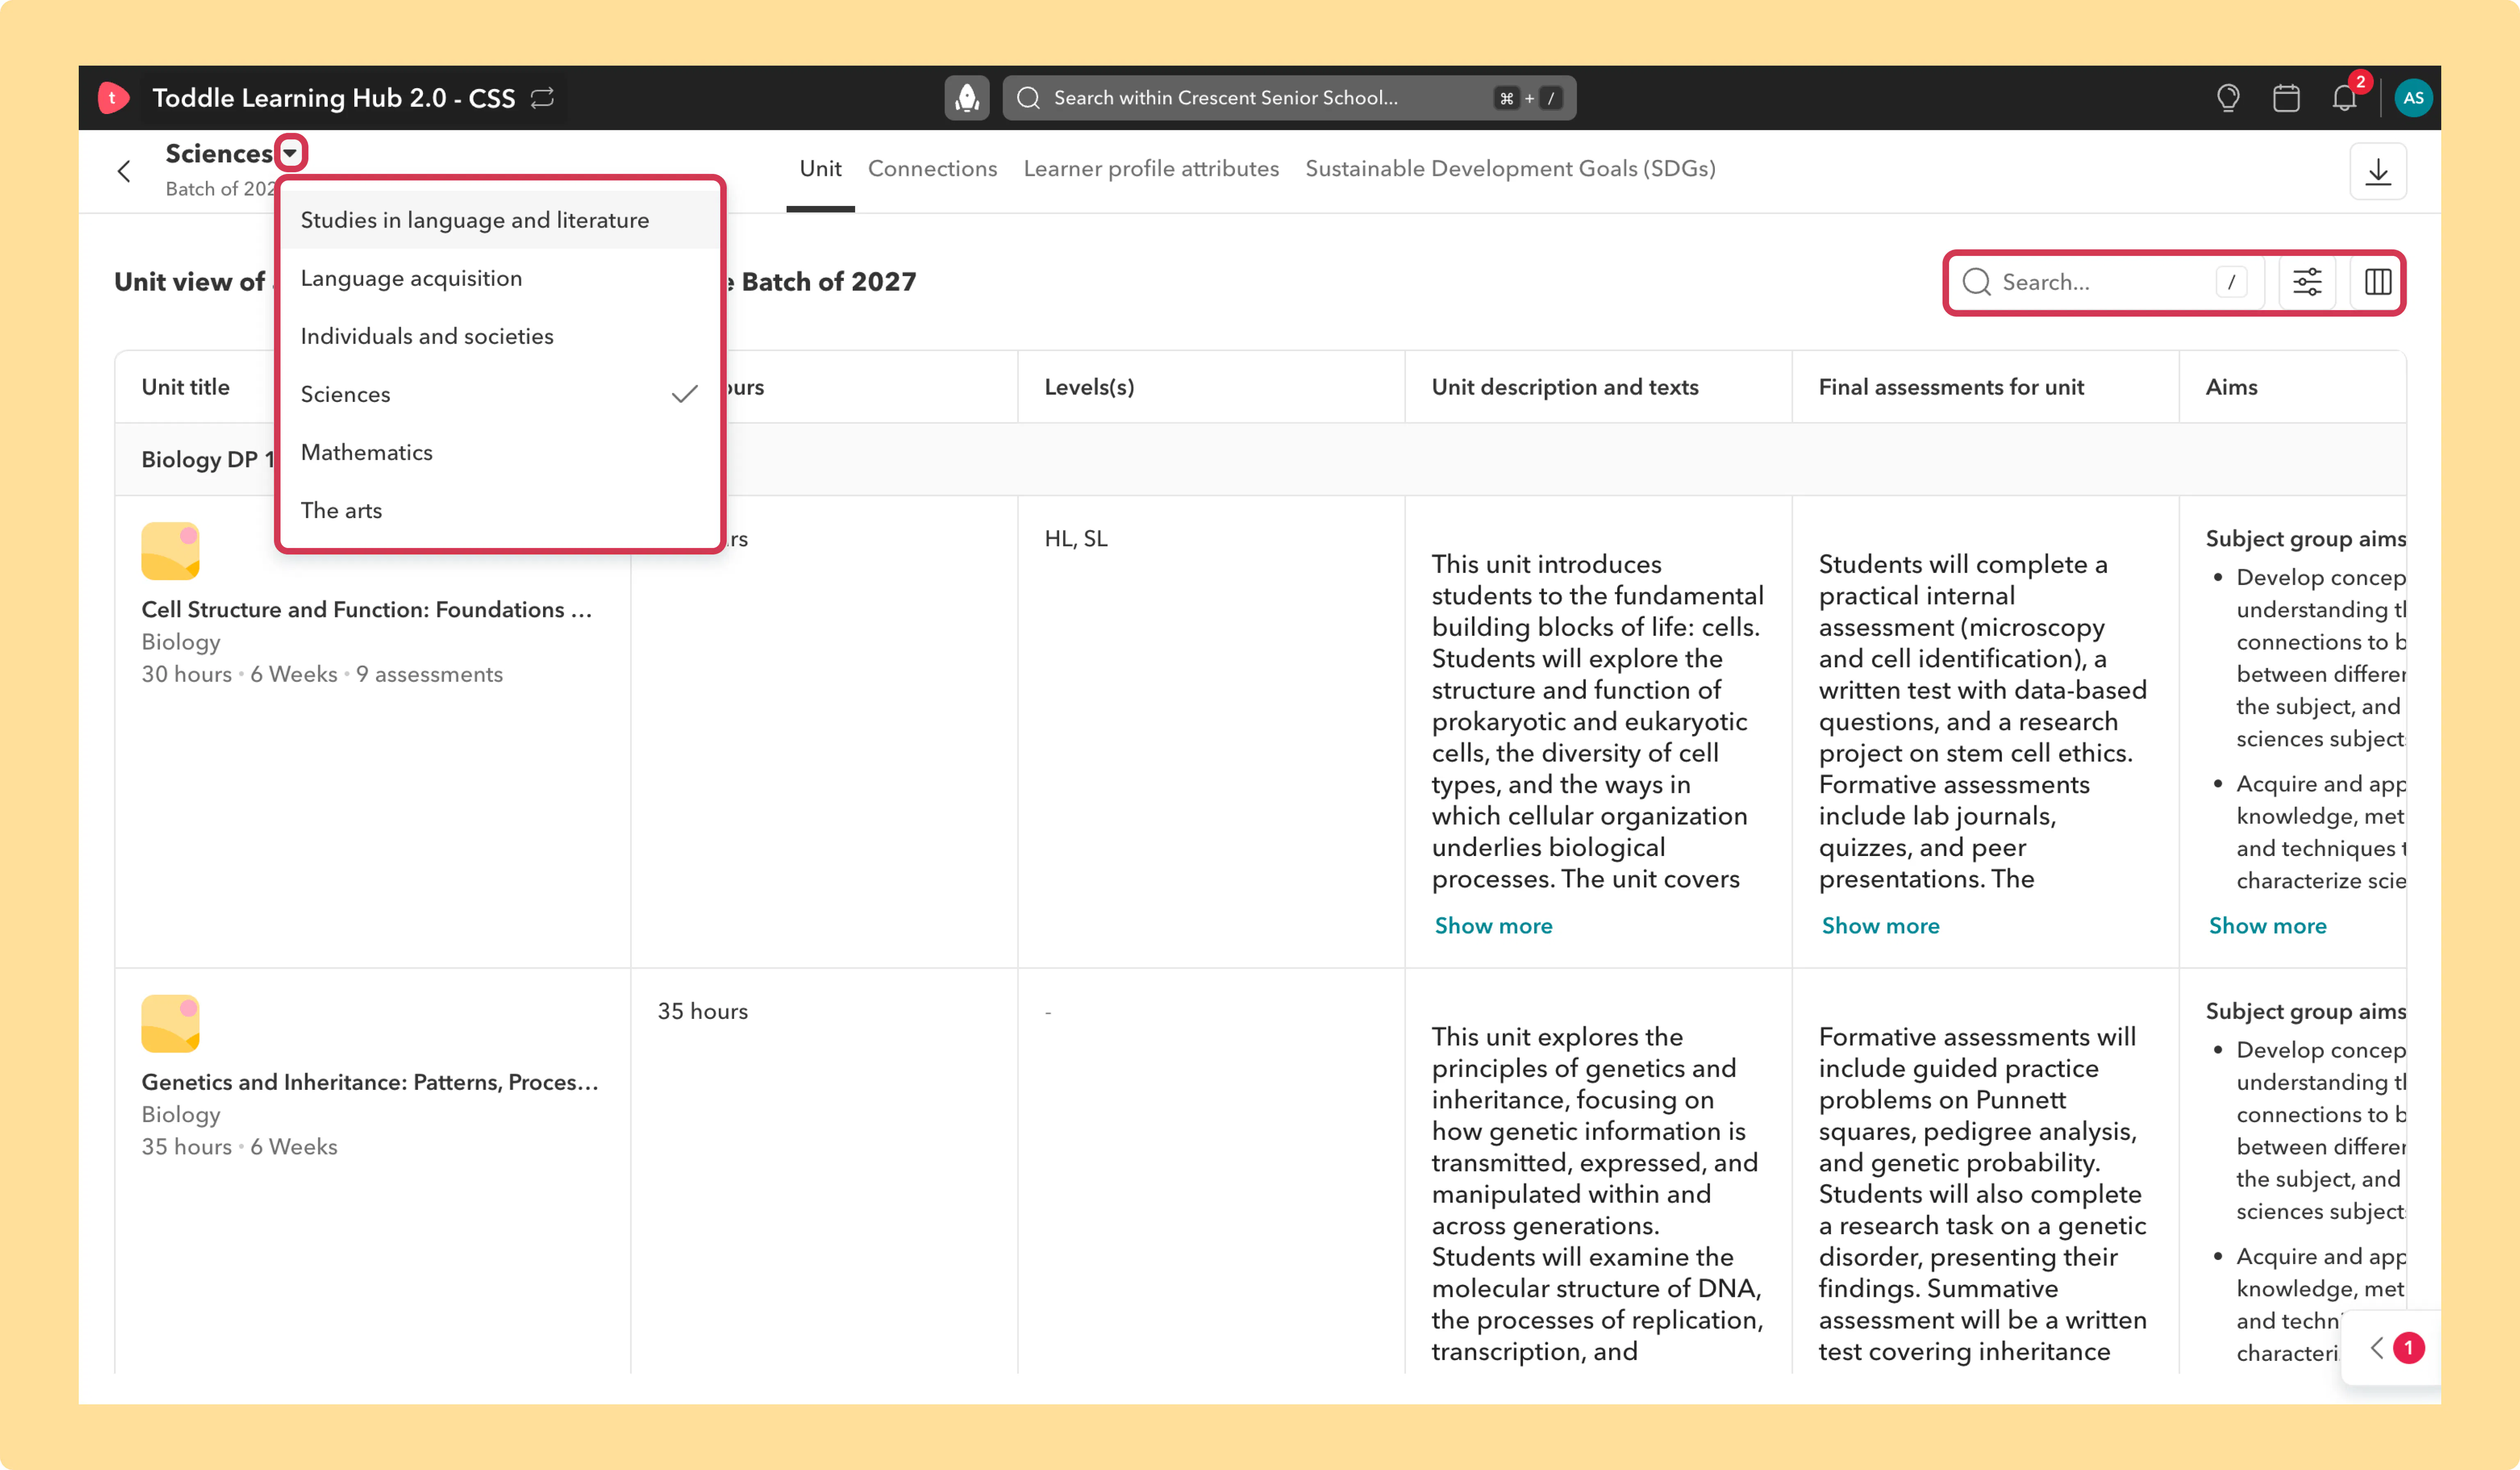Show more of Cell Structure final assessments
The image size is (2520, 1470).
pos(1880,926)
